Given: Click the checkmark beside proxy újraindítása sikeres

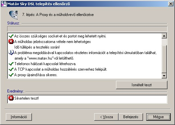Looking at the screenshot, I should 11,75.
